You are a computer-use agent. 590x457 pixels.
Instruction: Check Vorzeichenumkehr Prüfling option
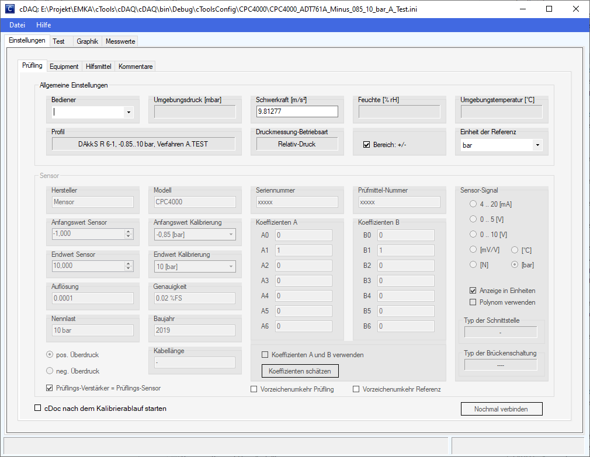(x=254, y=389)
